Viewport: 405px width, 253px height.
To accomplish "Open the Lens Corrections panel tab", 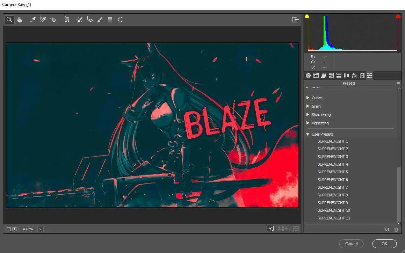I will click(347, 75).
